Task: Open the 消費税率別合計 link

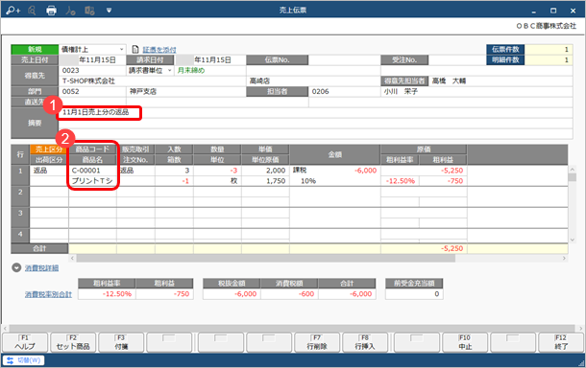Action: click(48, 294)
